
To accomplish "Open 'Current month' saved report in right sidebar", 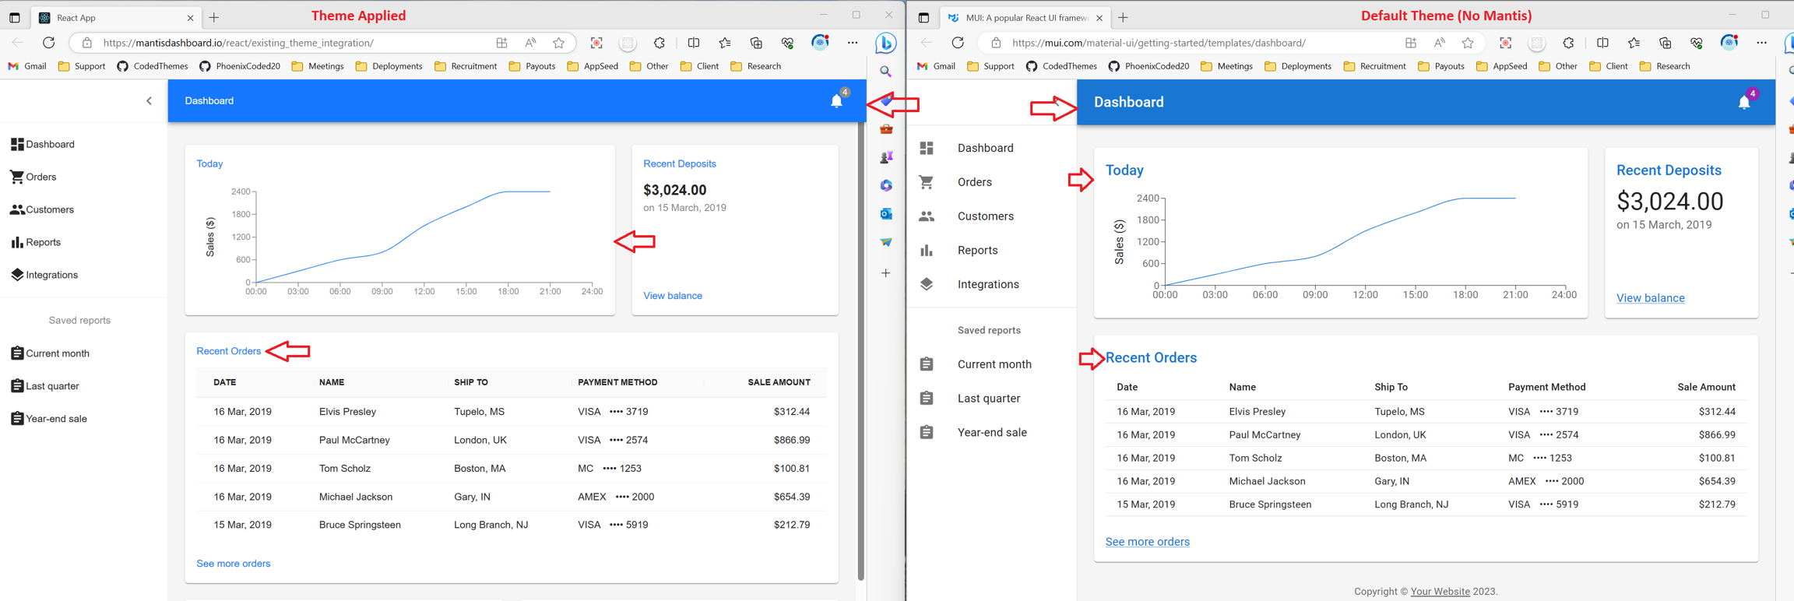I will pos(994,364).
